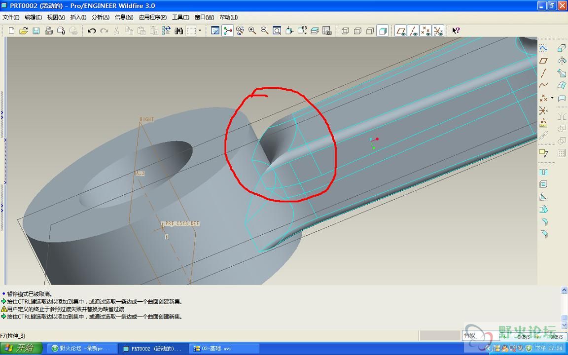Select the Datum Coordinate System tool
568x355 pixels.
[x=543, y=110]
